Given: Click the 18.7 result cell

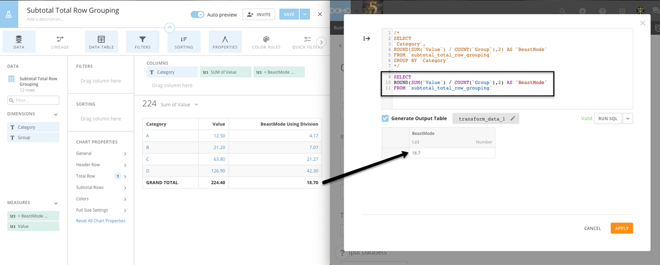Looking at the screenshot, I should click(x=452, y=153).
